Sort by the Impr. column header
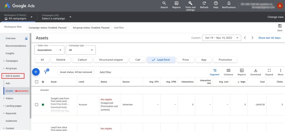The height and width of the screenshot is (131, 285). (x=242, y=82)
